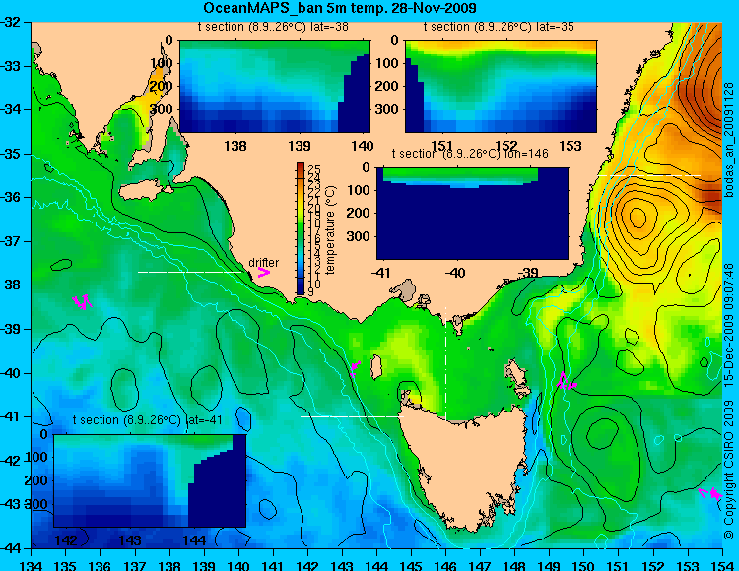Open the temperature section inset for lat=-35
Image resolution: width=739 pixels, height=571 pixels.
point(501,87)
